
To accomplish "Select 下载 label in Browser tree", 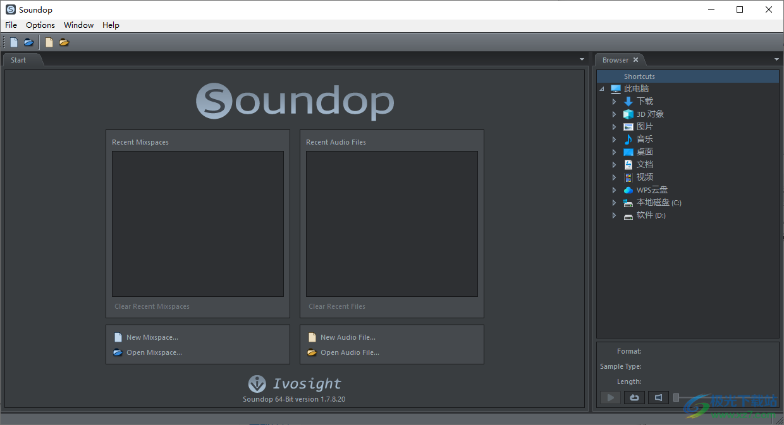I will click(x=645, y=102).
